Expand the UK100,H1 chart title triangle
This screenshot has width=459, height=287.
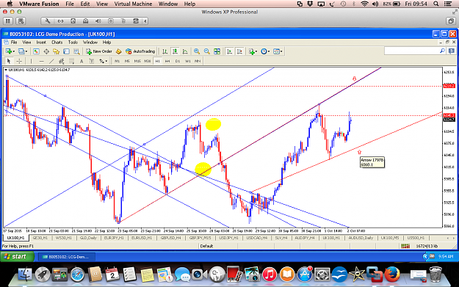pyautogui.click(x=6, y=70)
